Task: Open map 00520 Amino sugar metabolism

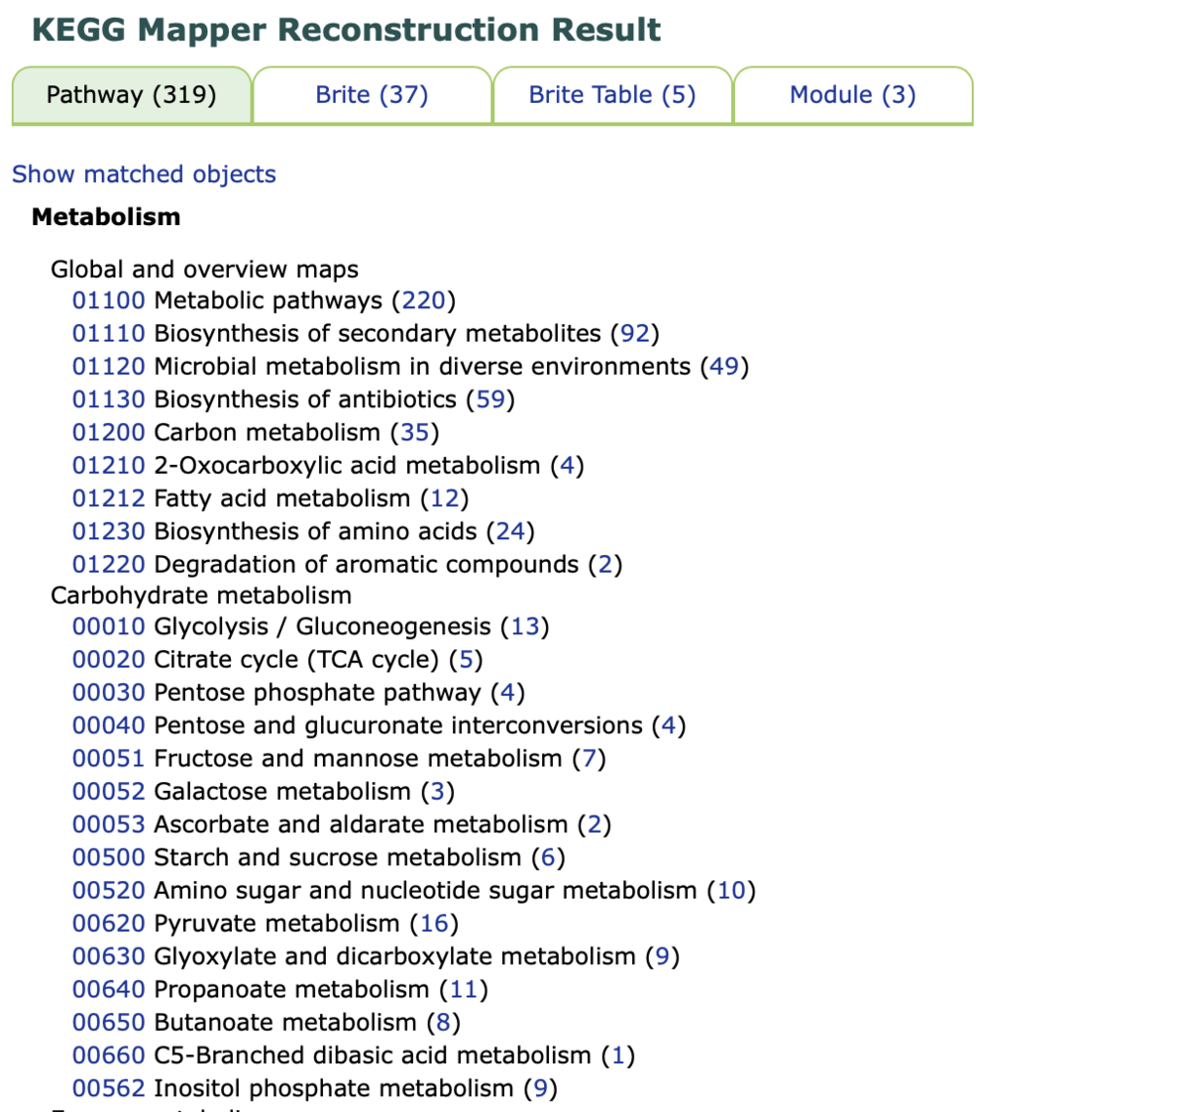Action: [x=109, y=890]
